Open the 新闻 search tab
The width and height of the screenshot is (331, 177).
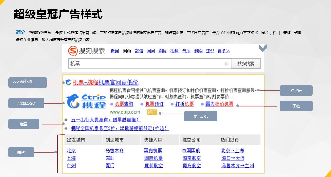[115, 51]
